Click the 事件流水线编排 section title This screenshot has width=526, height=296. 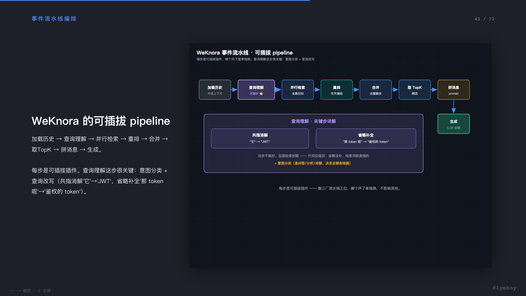[x=54, y=19]
